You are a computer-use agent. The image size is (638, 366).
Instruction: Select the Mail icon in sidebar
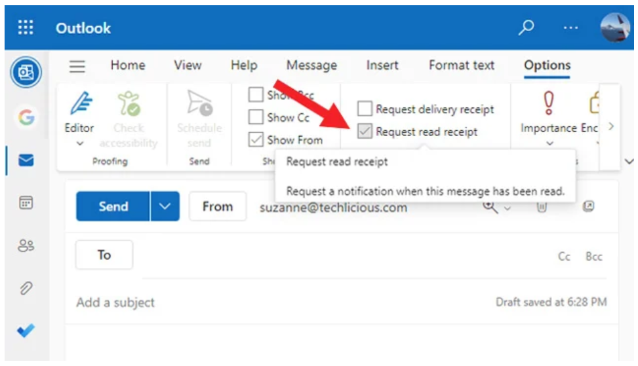tap(26, 160)
